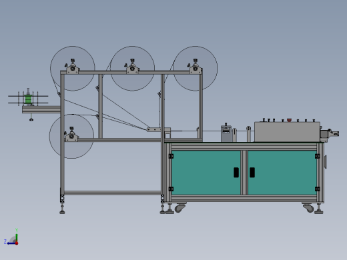Select the small grey unit left of housing
Screen dimensions: 347x260
click(x=226, y=133)
